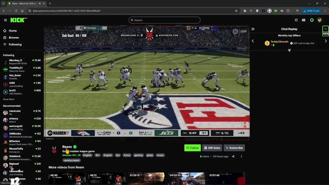Click arteezy avatar in Recommended
The image size is (329, 185).
pyautogui.click(x=5, y=120)
